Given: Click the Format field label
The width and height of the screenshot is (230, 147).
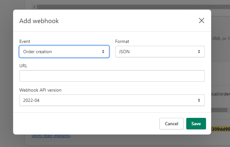Looking at the screenshot, I should coord(122,42).
